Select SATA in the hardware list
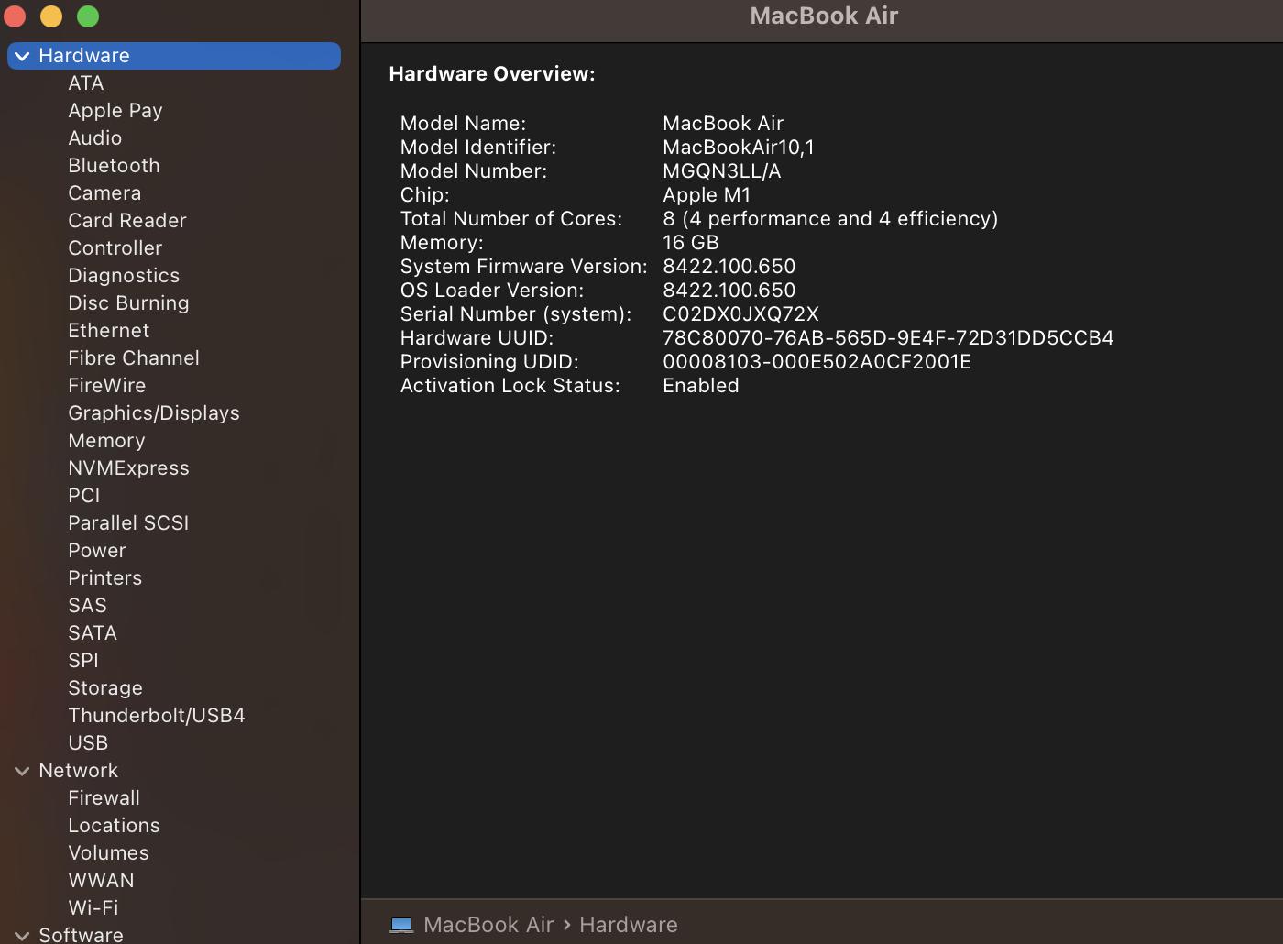Screen dimensions: 1283x944 click(x=93, y=633)
